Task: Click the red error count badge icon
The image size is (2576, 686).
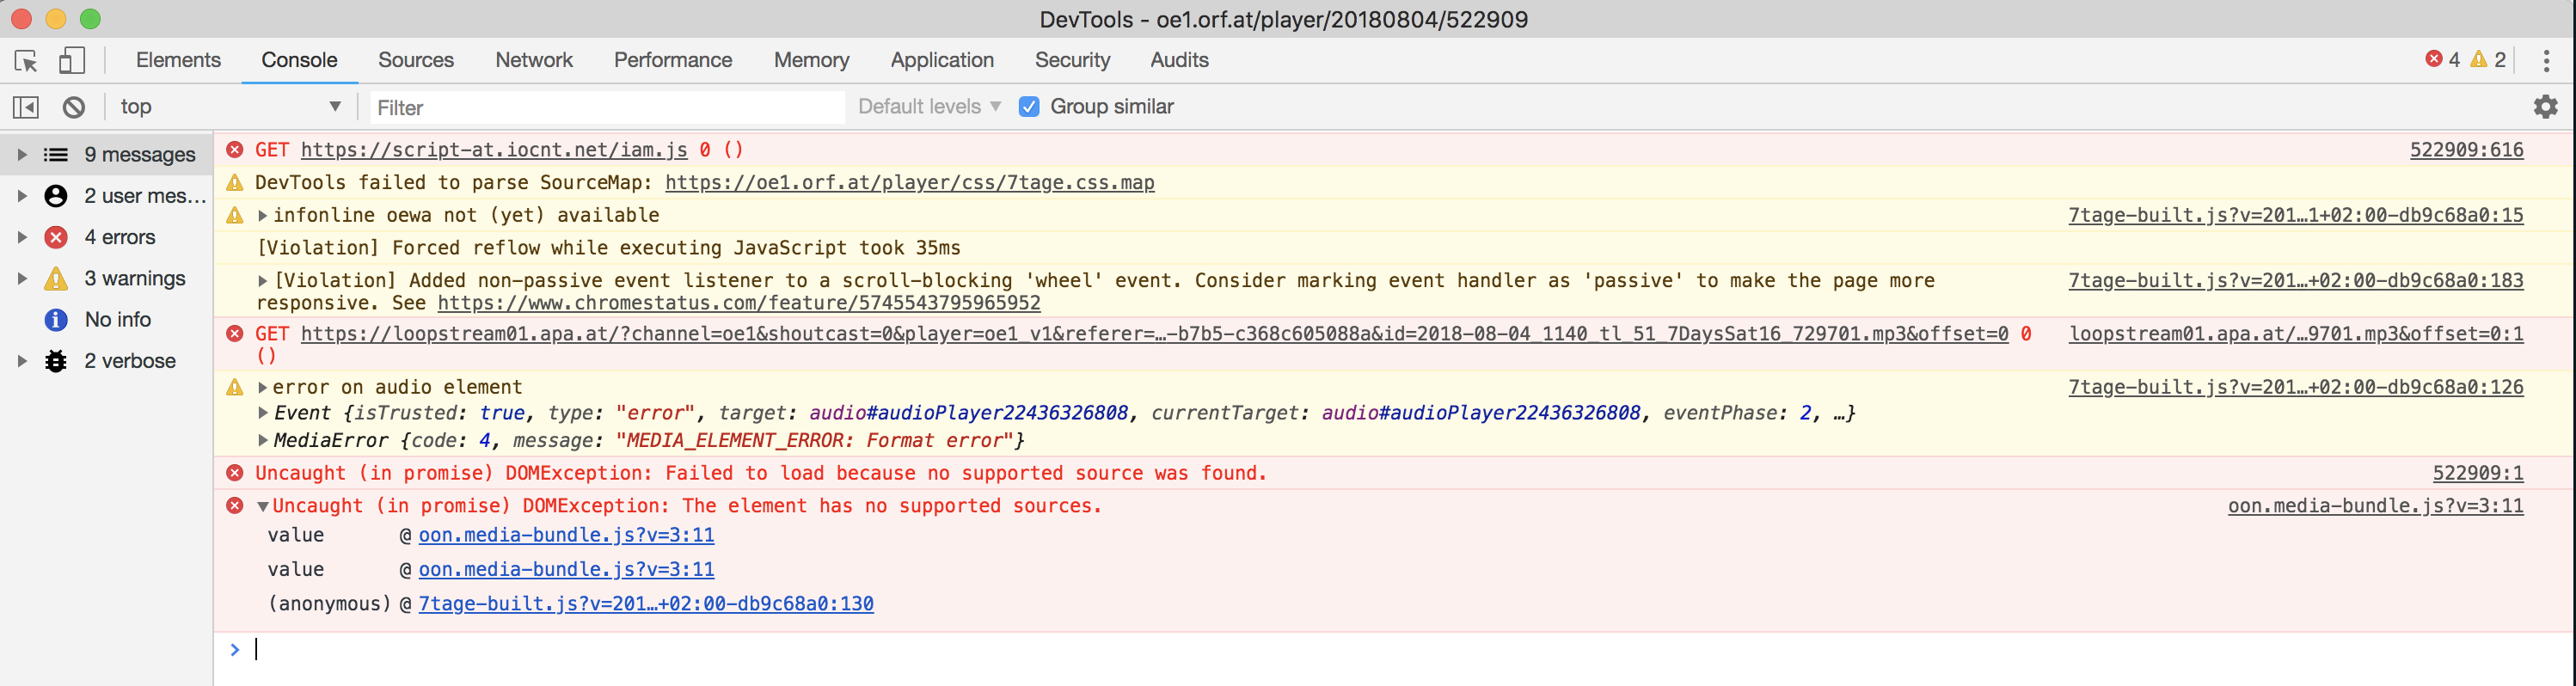Action: click(x=2434, y=60)
